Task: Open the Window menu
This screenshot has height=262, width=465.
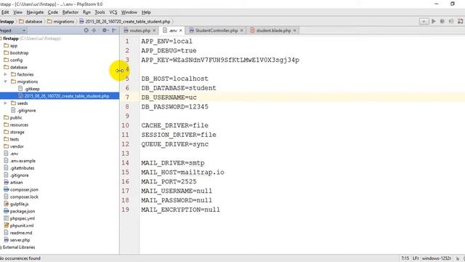Action: pyautogui.click(x=129, y=12)
